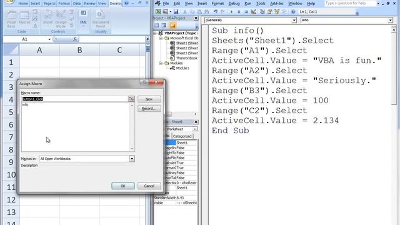Viewport: 400px width, 225px height.
Task: Click the Paste icon in VBA toolbar
Action: point(199,12)
